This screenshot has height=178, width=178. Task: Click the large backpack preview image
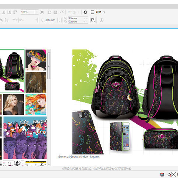125,102
